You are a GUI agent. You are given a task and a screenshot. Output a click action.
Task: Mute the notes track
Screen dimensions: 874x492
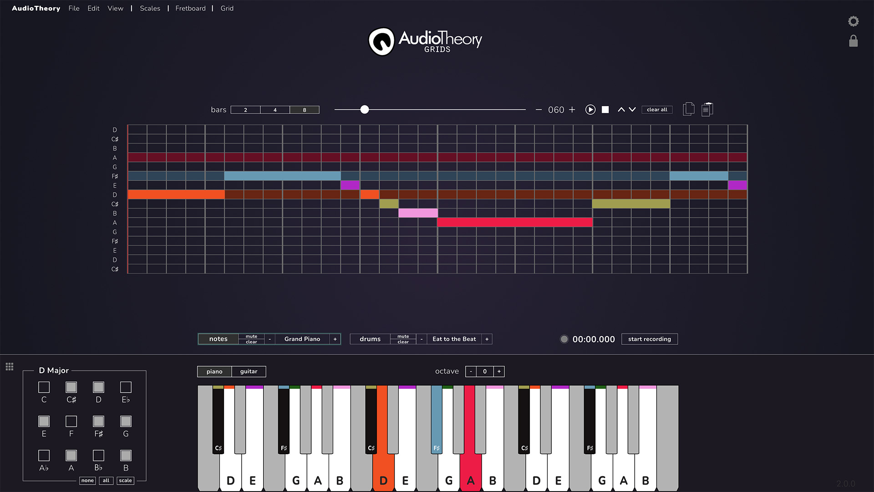pos(251,336)
